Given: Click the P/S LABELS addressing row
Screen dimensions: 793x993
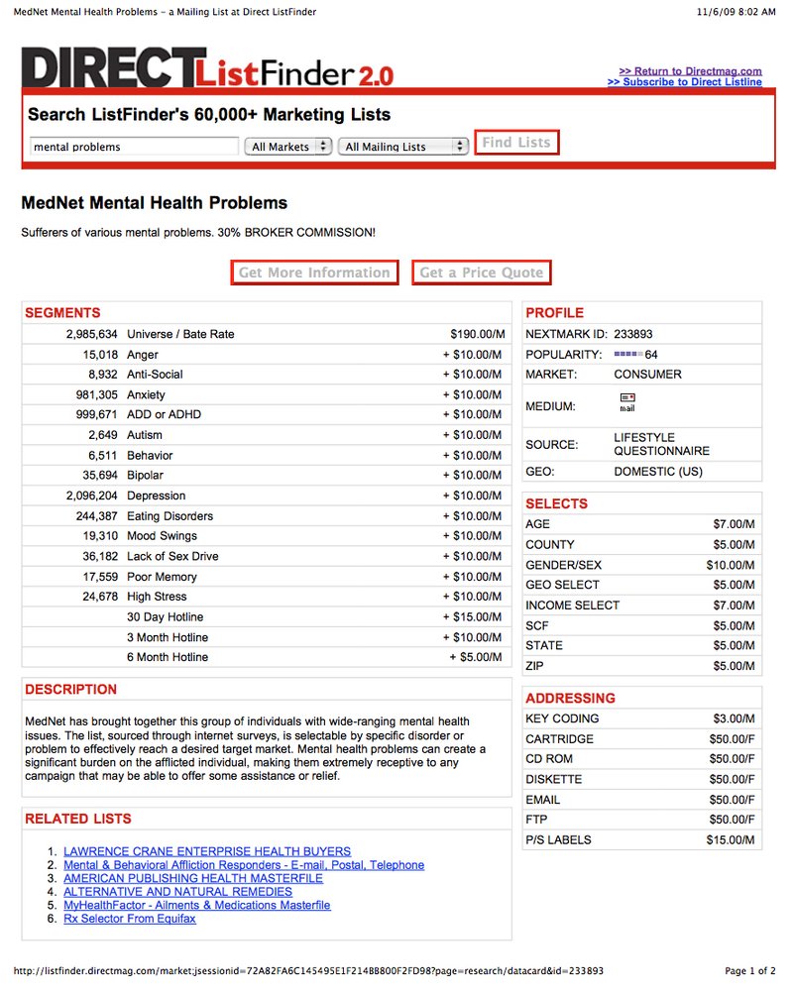Looking at the screenshot, I should coord(641,839).
